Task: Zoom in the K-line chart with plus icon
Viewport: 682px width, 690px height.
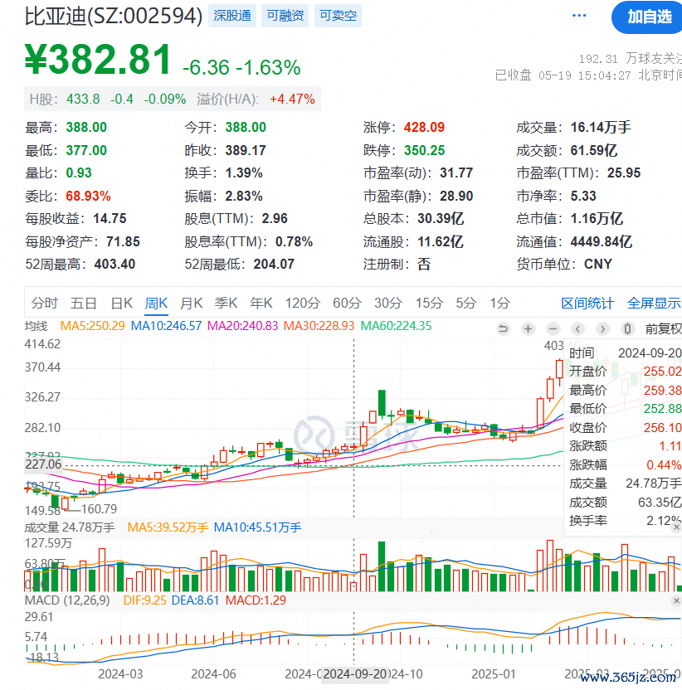Action: click(528, 328)
